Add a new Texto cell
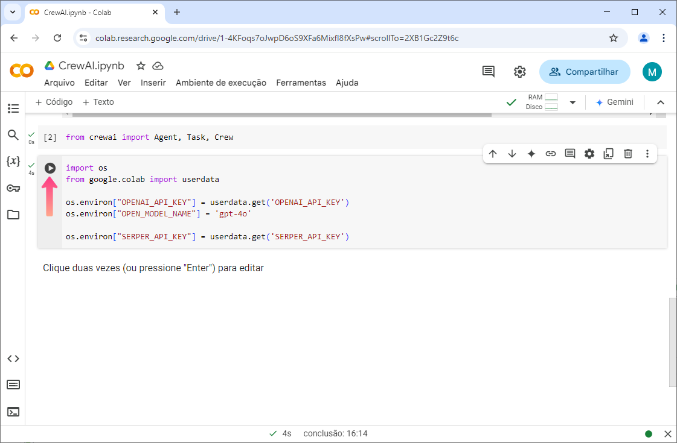This screenshot has width=677, height=443. coord(98,102)
